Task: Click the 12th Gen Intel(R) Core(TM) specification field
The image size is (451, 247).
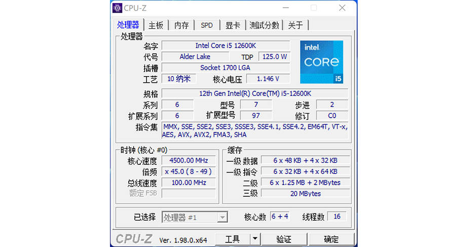Action: [255, 93]
